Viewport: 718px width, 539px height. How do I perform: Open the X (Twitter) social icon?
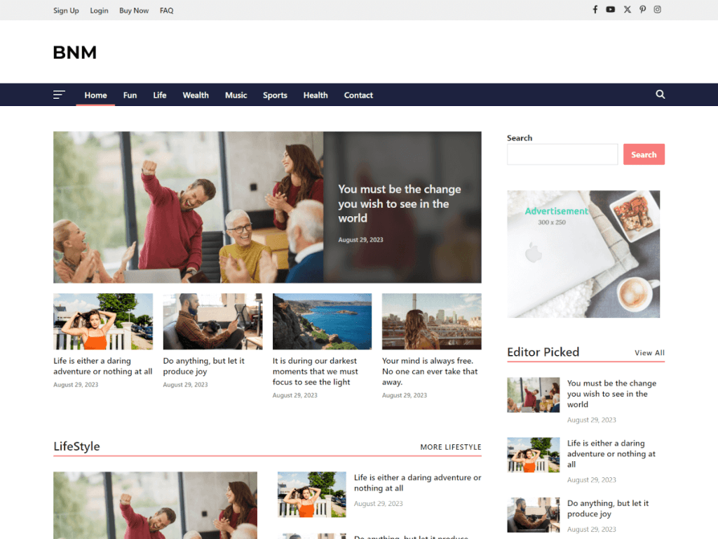tap(628, 10)
